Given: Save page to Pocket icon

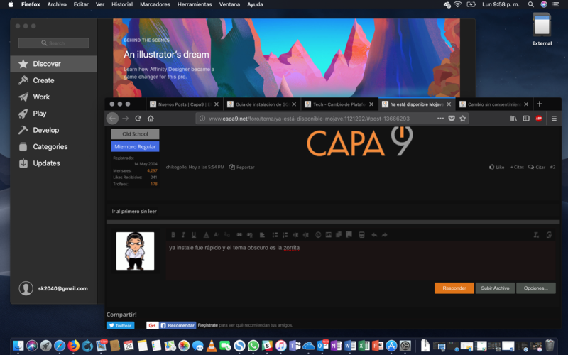Looking at the screenshot, I should pos(452,119).
